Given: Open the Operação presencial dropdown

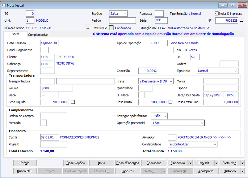Looking at the screenshot, I should (x=178, y=123).
